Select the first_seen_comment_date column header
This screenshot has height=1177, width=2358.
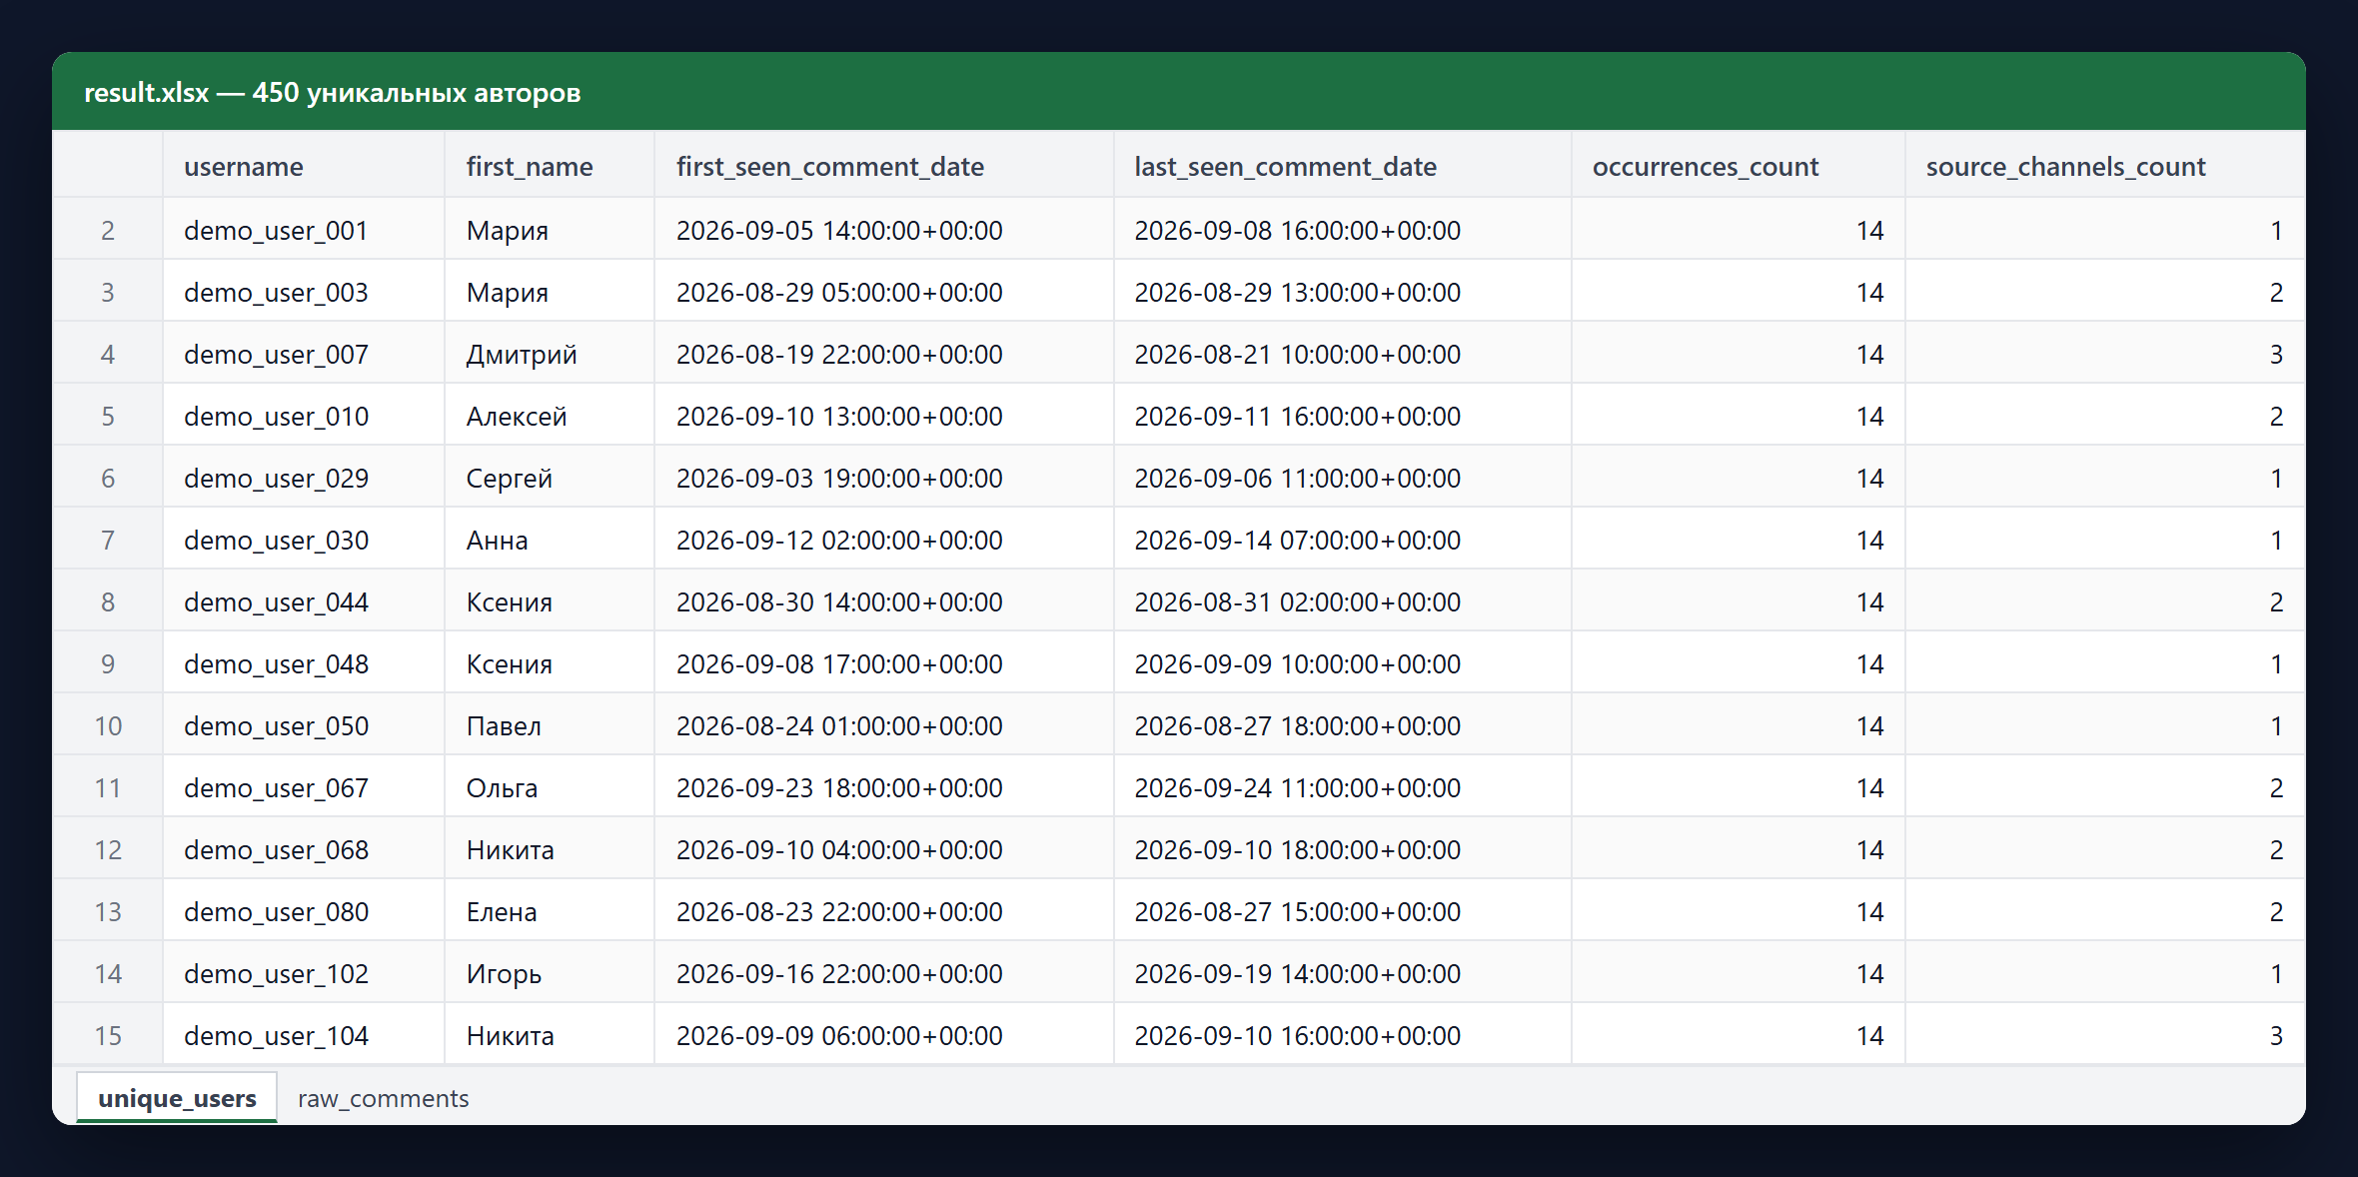[884, 166]
